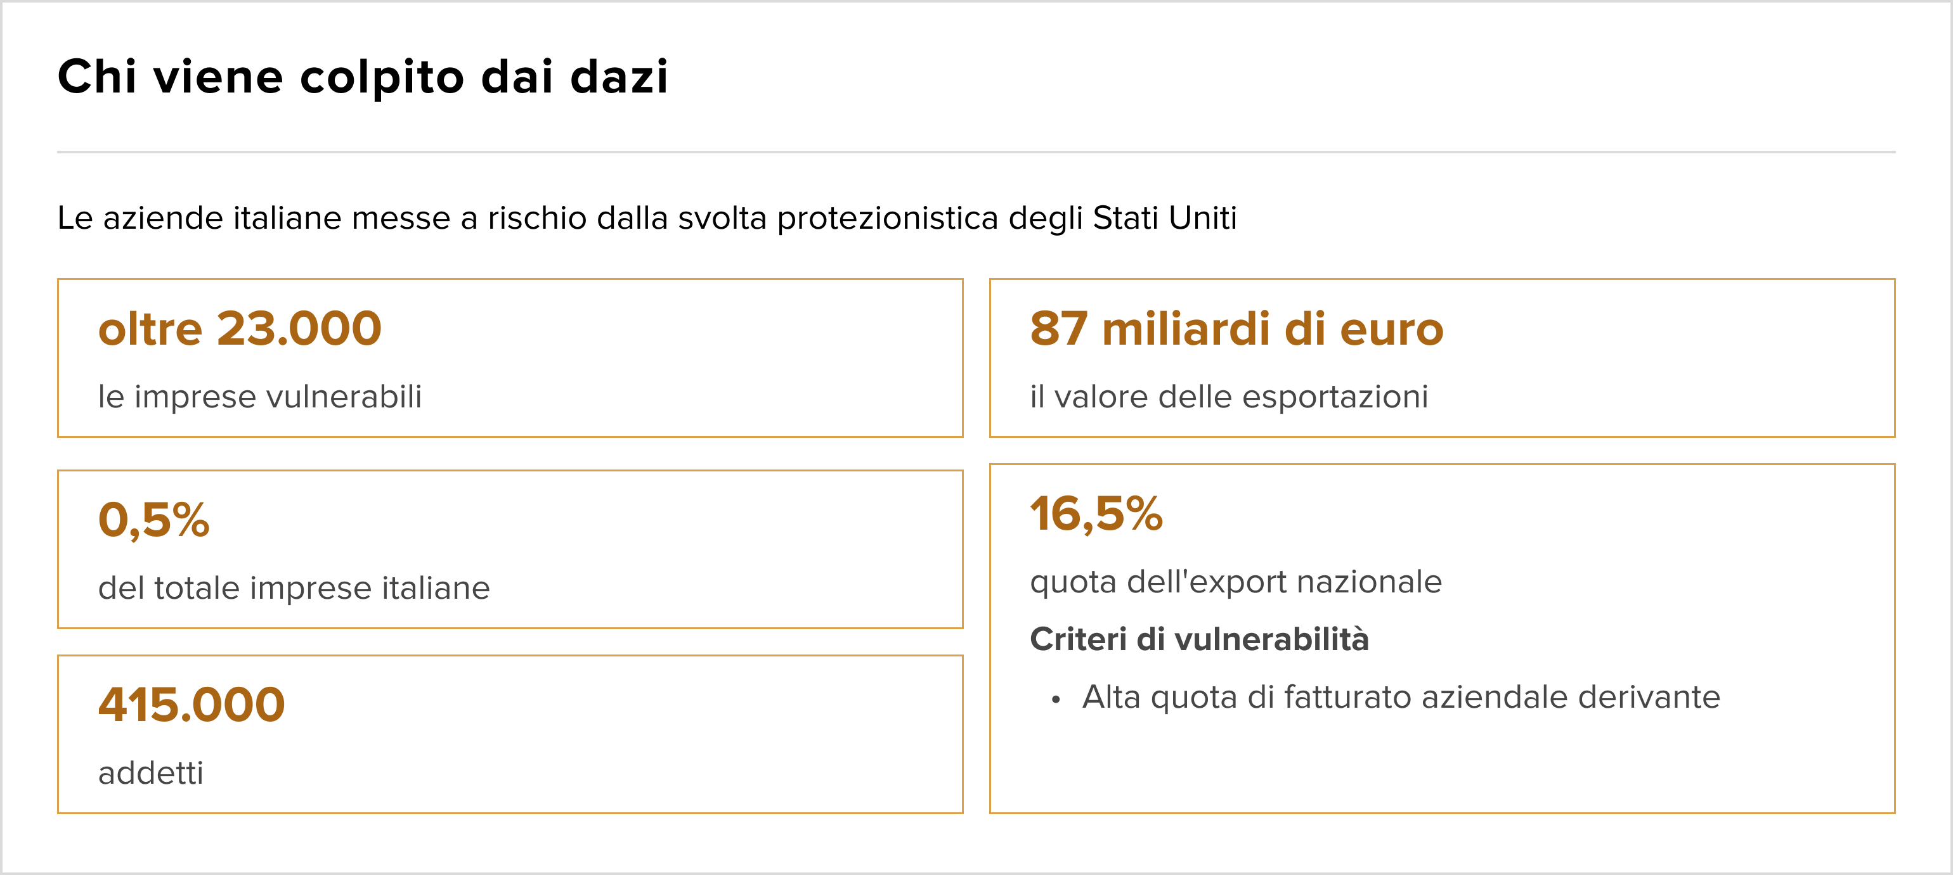Click the 'addetti' label

(151, 773)
